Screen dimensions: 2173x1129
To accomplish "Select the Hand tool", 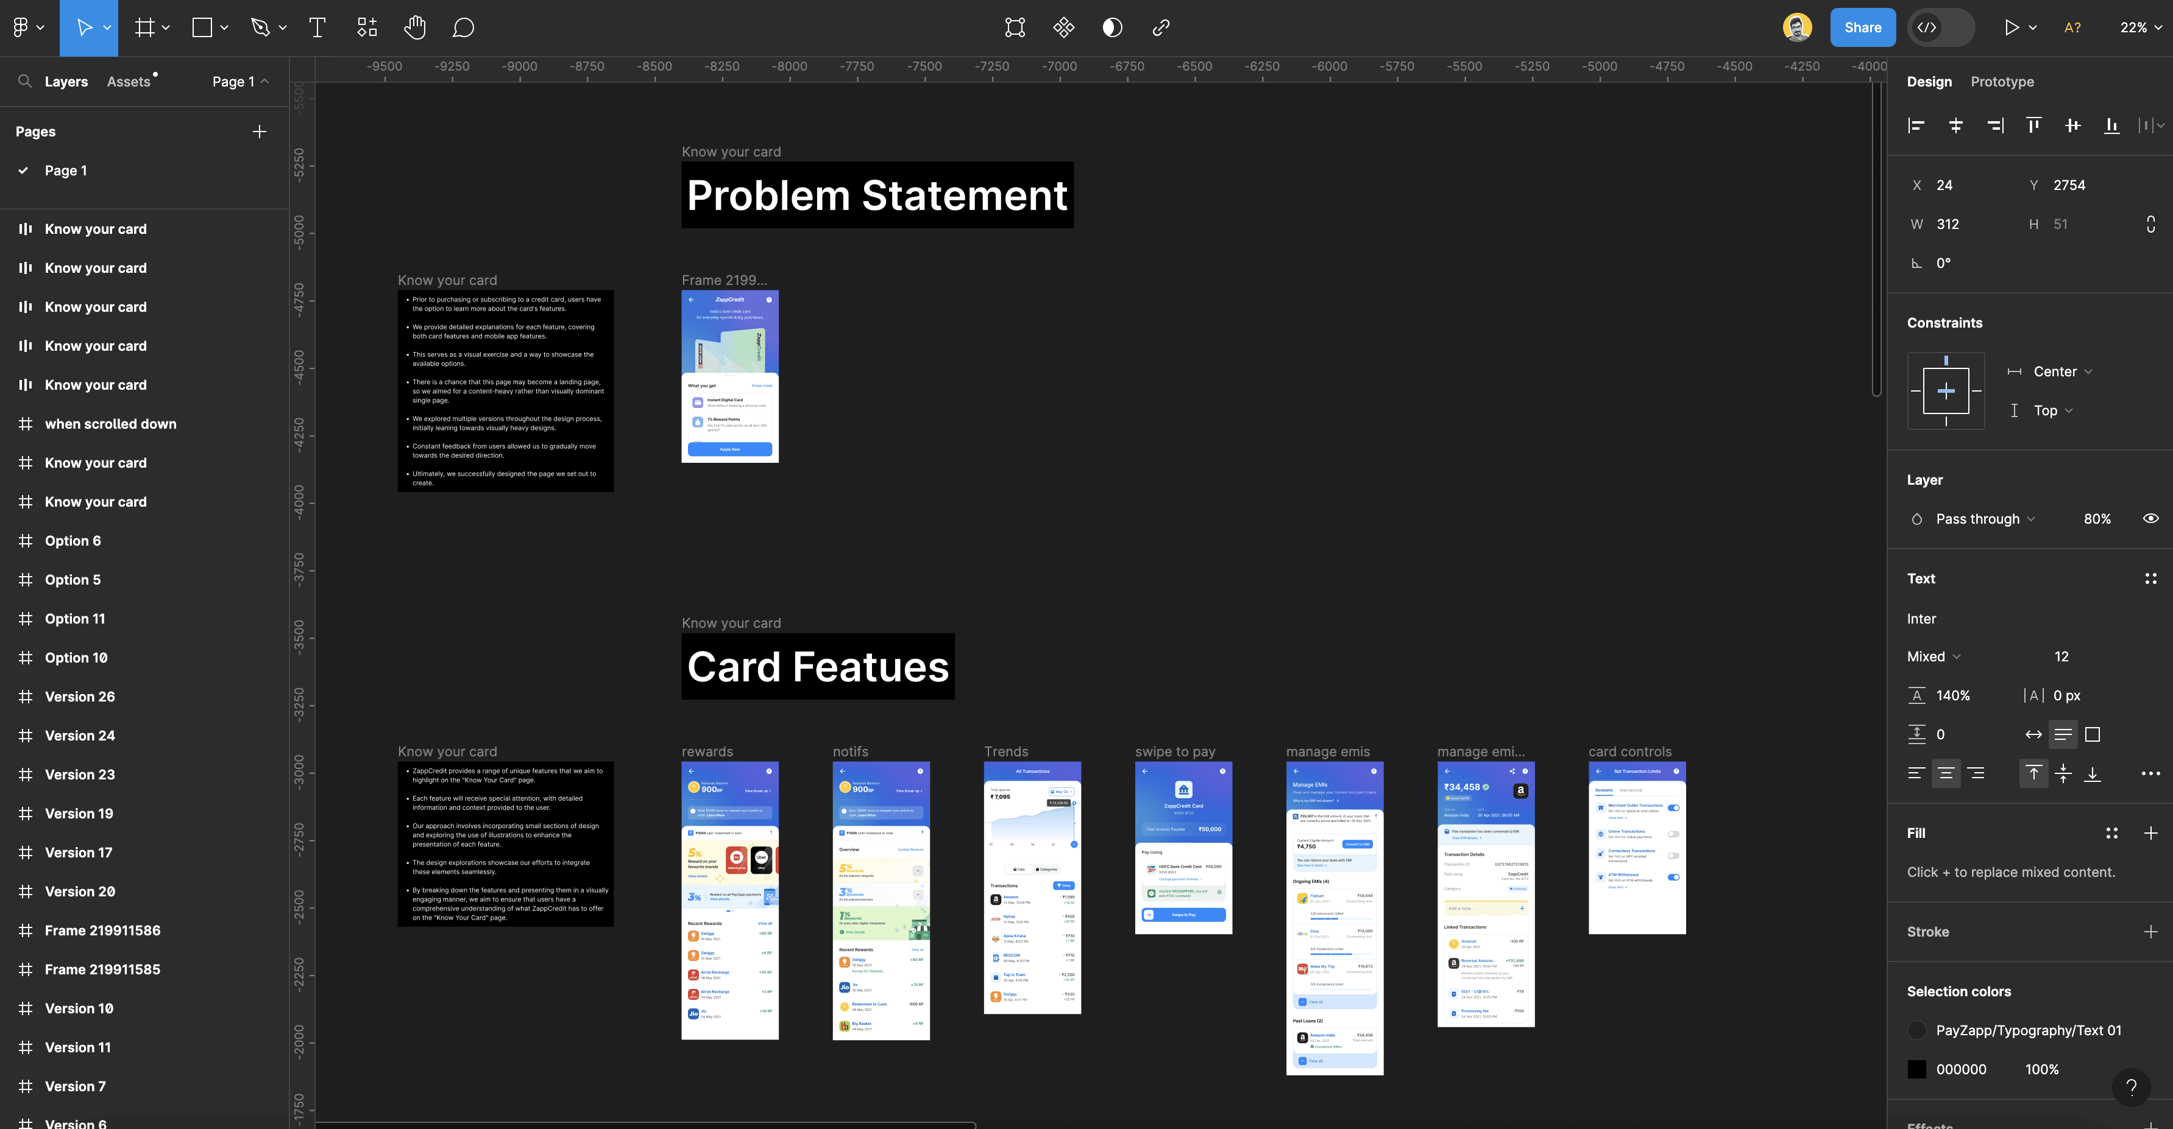I will [414, 28].
